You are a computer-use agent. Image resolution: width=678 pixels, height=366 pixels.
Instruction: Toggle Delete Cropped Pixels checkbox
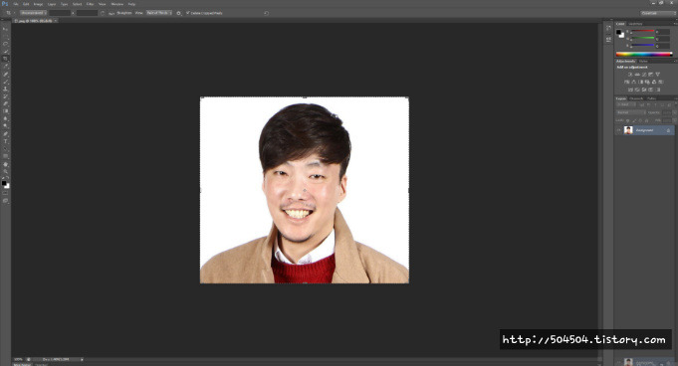pyautogui.click(x=188, y=13)
